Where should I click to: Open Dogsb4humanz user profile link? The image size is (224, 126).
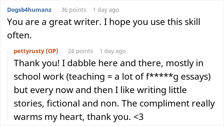click(x=29, y=10)
